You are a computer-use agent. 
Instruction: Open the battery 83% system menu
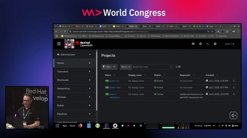point(235,126)
